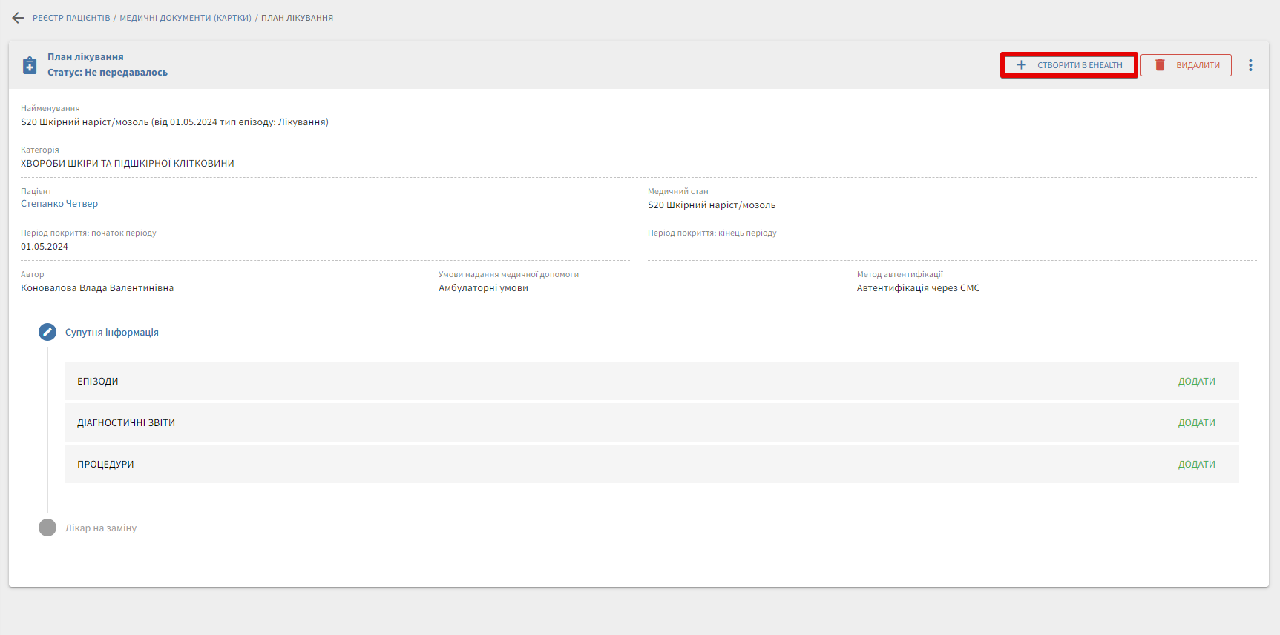1280x635 pixels.
Task: Click the Видалити delete button
Action: [x=1186, y=65]
